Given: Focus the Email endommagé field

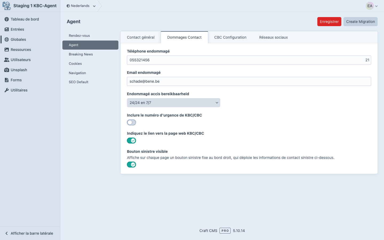Looking at the screenshot, I should 249,81.
